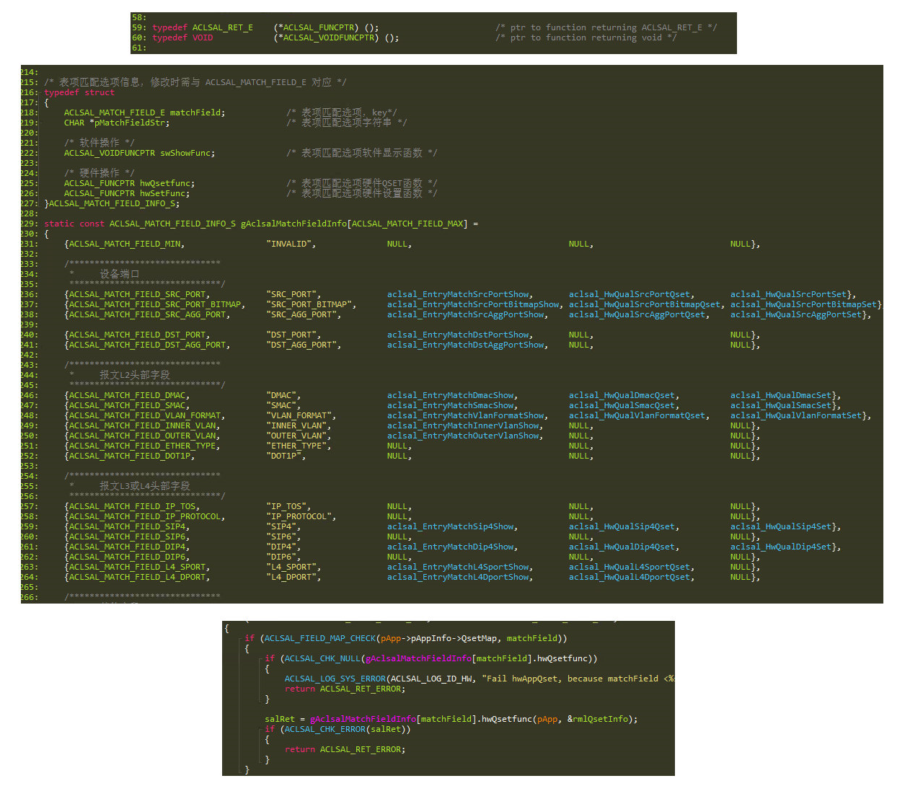
Task: Click line number 58
Action: click(x=138, y=17)
